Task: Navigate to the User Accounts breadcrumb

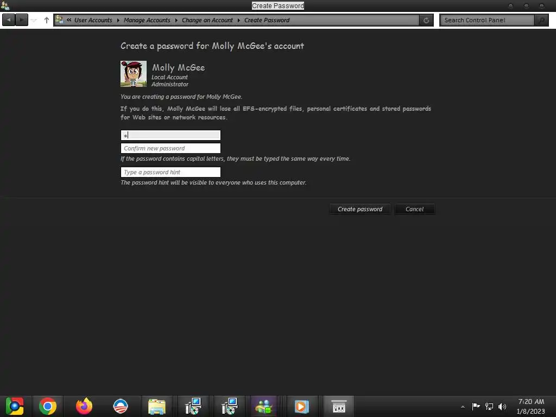Action: [93, 20]
